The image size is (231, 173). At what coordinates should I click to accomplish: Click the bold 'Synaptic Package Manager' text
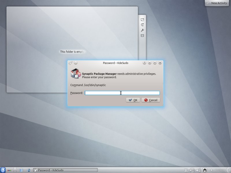click(x=99, y=74)
